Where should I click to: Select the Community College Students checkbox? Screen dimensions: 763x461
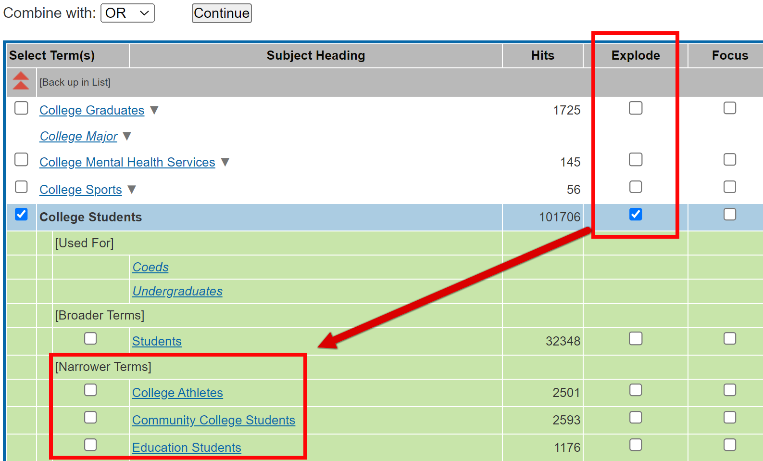click(90, 417)
